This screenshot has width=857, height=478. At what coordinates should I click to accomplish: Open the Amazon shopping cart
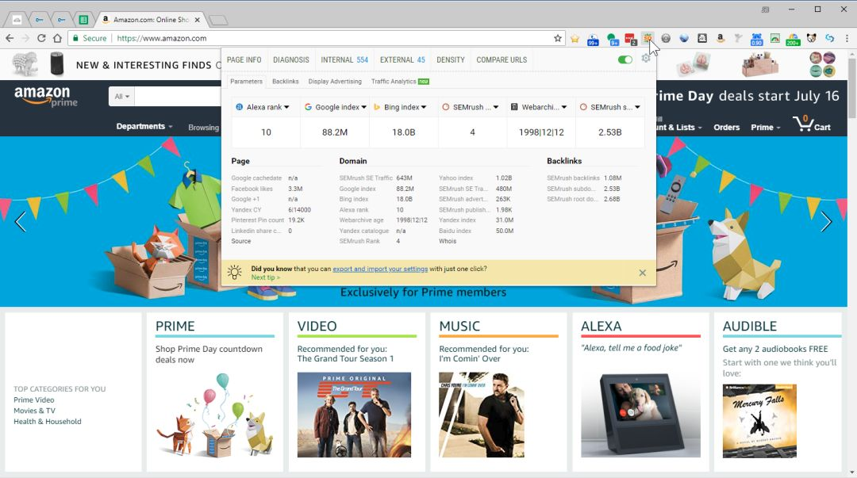pyautogui.click(x=812, y=124)
